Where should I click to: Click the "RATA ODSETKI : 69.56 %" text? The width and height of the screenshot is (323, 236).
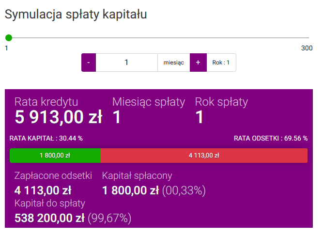coord(271,138)
